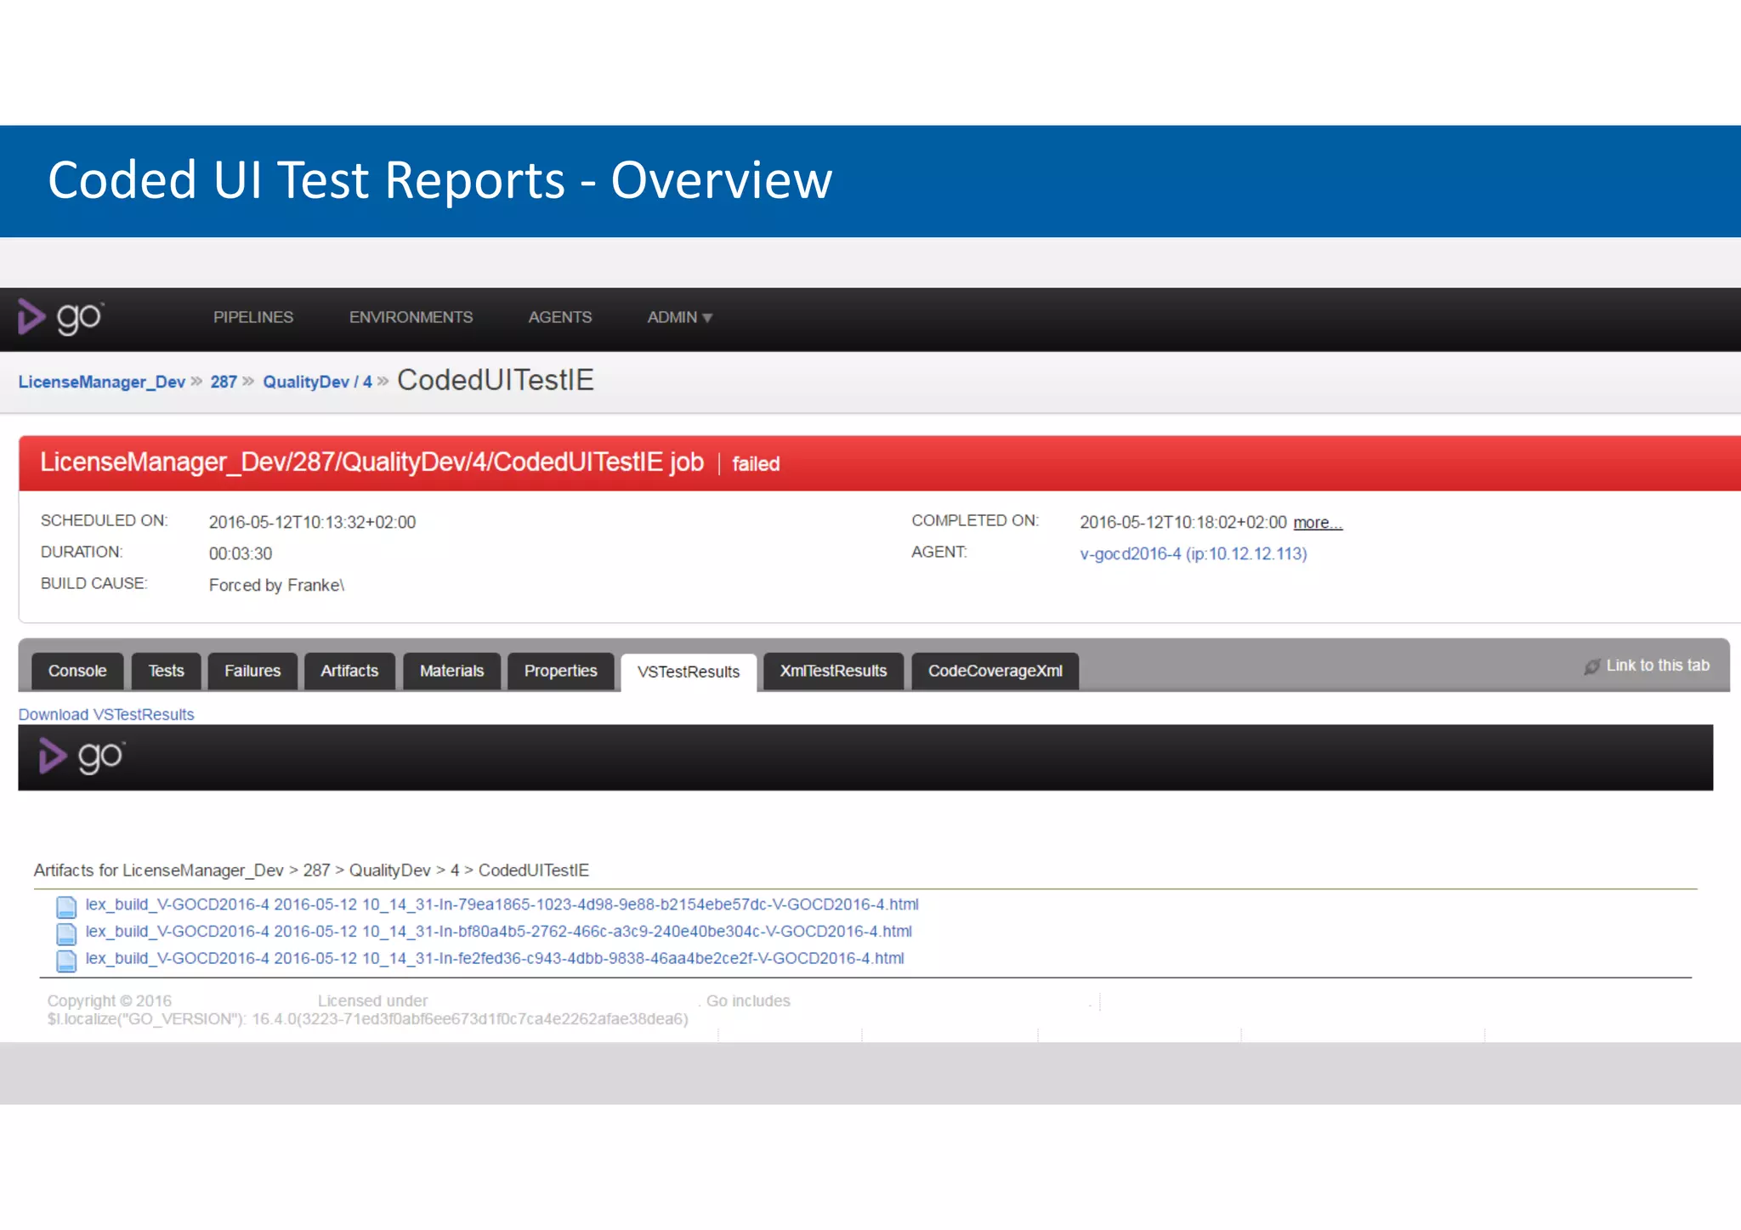Open the fe2fed36 html report file

tap(495, 959)
